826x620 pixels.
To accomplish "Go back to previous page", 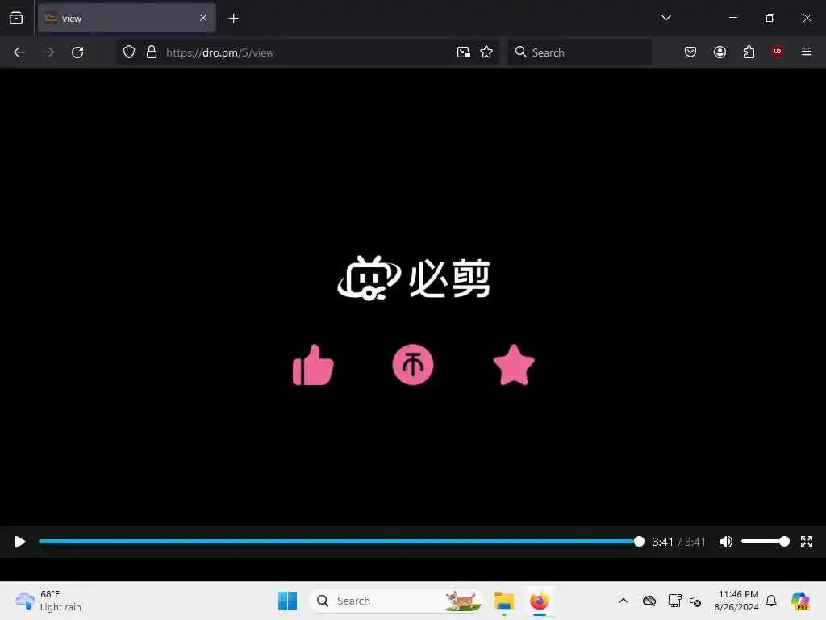I will pos(19,52).
